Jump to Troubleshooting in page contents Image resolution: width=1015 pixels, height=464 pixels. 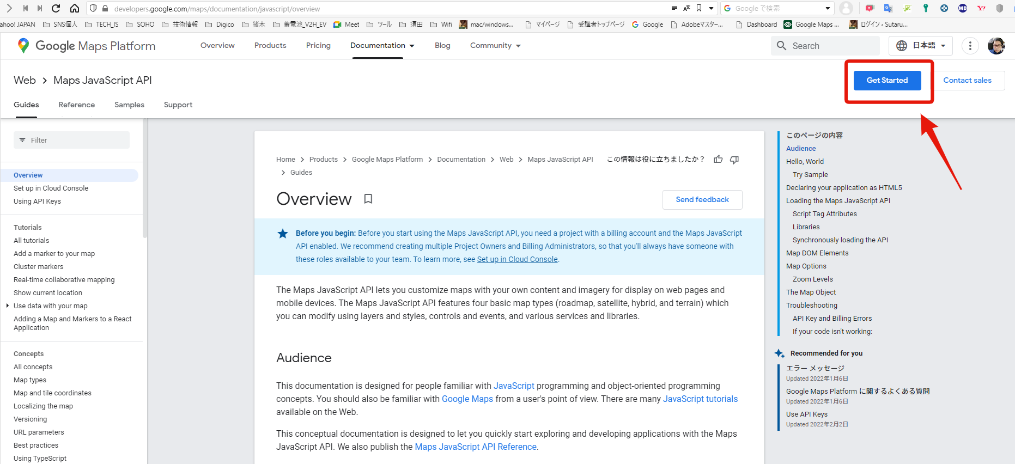click(x=812, y=306)
